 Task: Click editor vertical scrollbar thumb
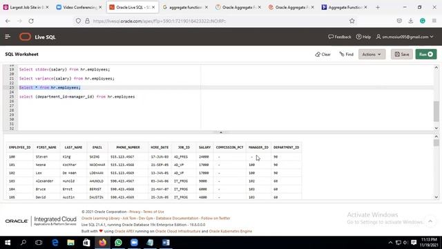click(x=436, y=111)
